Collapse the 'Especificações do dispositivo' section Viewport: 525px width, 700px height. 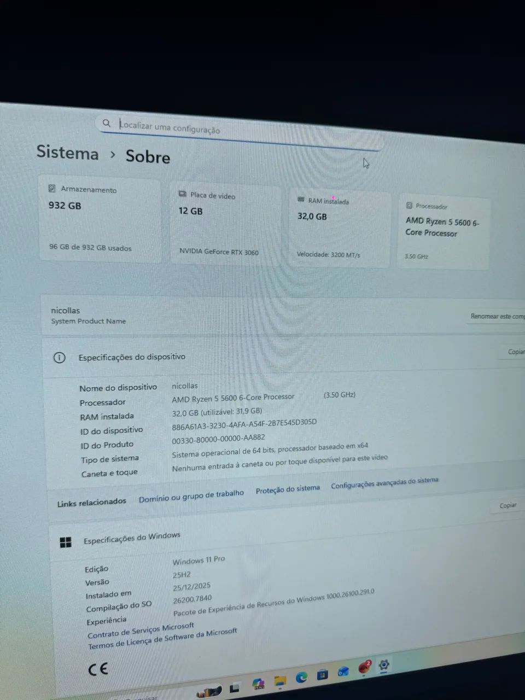point(283,356)
